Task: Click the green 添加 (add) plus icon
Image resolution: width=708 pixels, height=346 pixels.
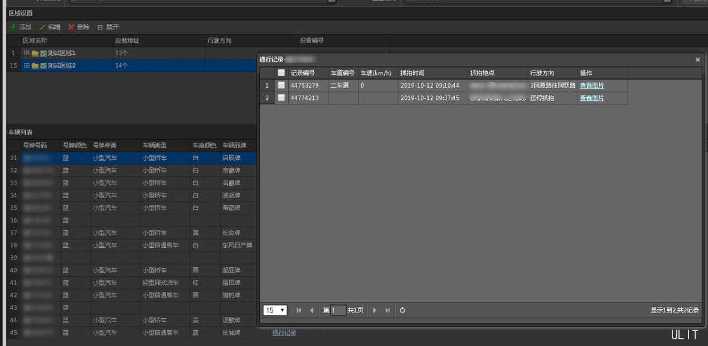Action: point(13,27)
